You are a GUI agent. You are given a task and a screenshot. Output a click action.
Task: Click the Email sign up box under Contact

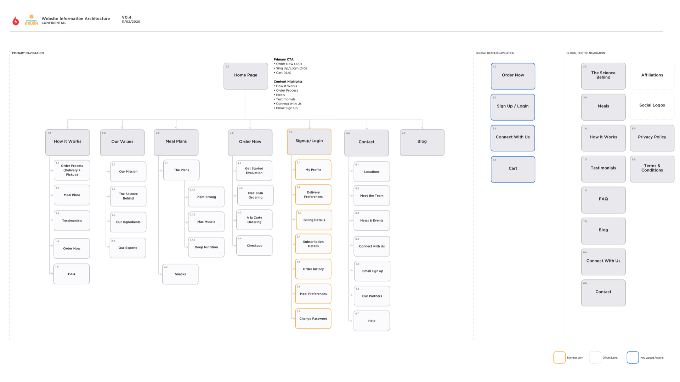372,271
